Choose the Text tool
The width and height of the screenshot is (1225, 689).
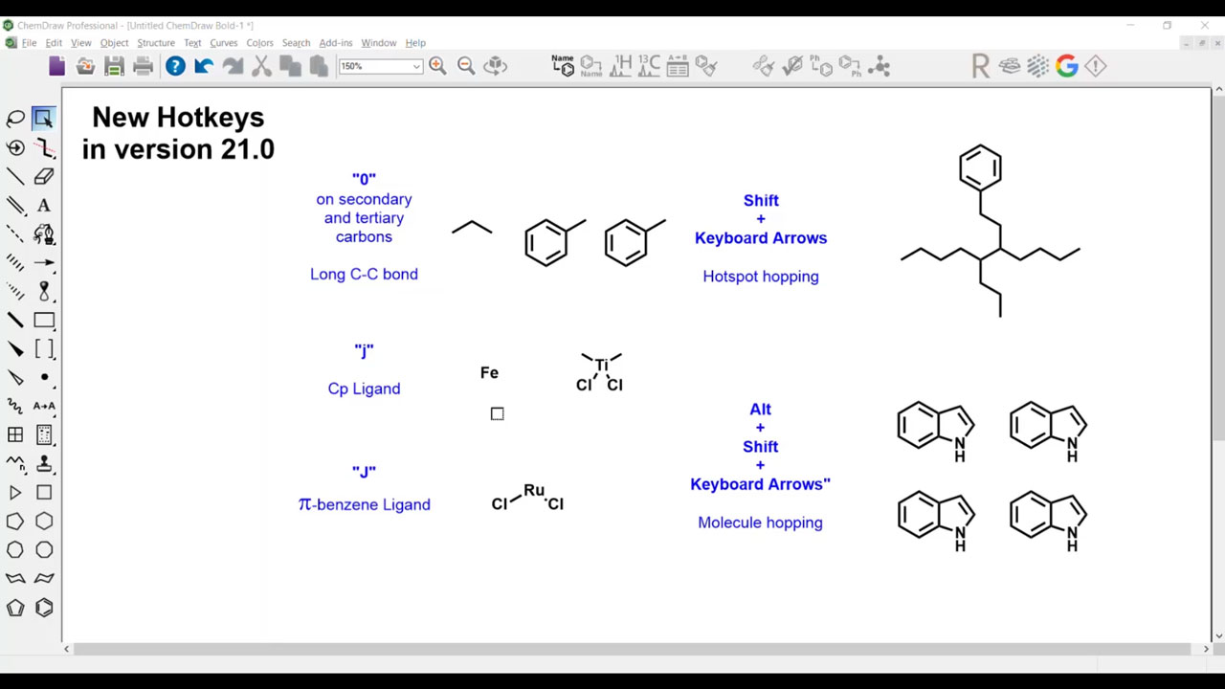pyautogui.click(x=44, y=205)
